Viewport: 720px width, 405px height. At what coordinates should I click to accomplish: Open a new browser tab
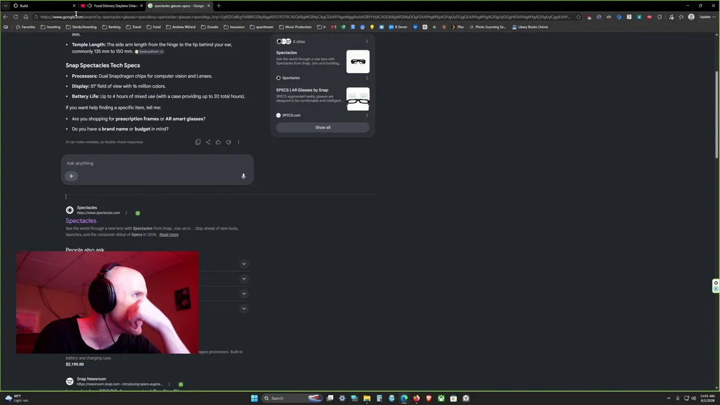click(x=218, y=6)
